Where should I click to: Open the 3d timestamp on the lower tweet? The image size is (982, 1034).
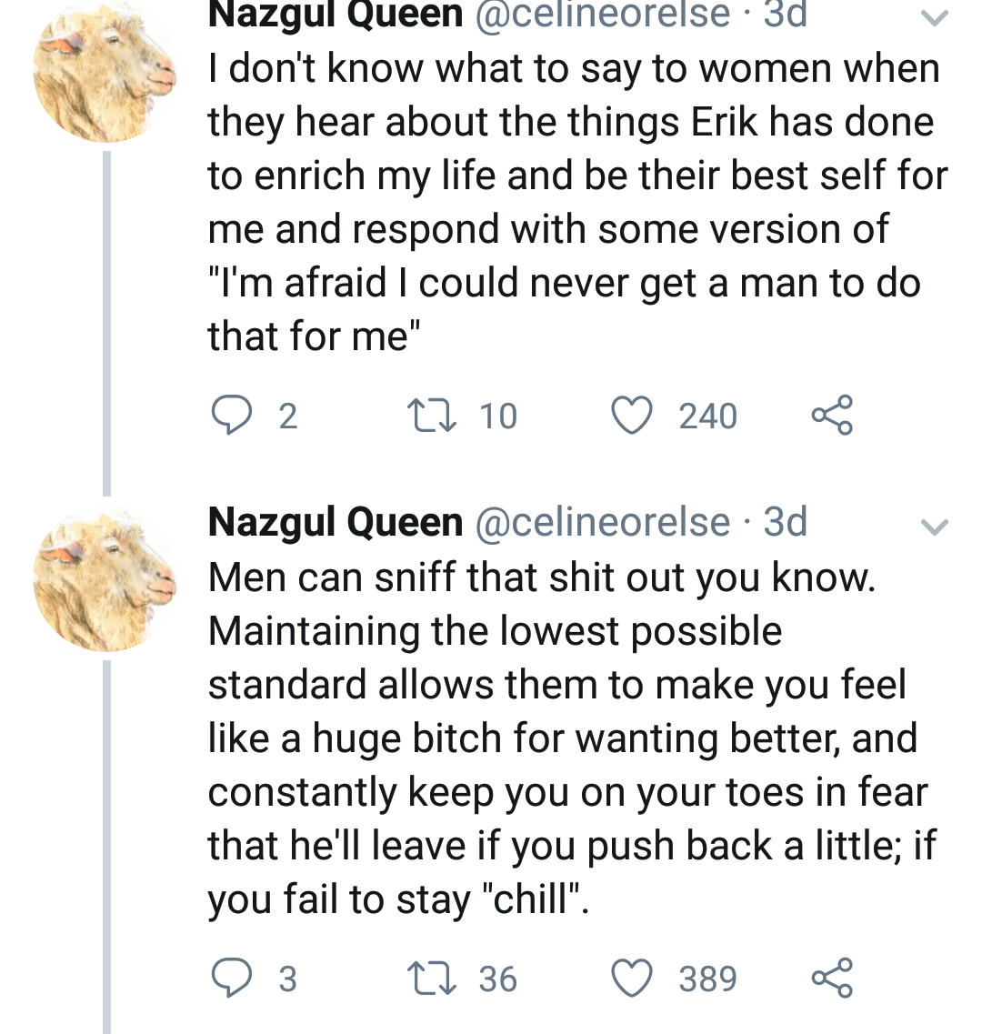(x=786, y=522)
